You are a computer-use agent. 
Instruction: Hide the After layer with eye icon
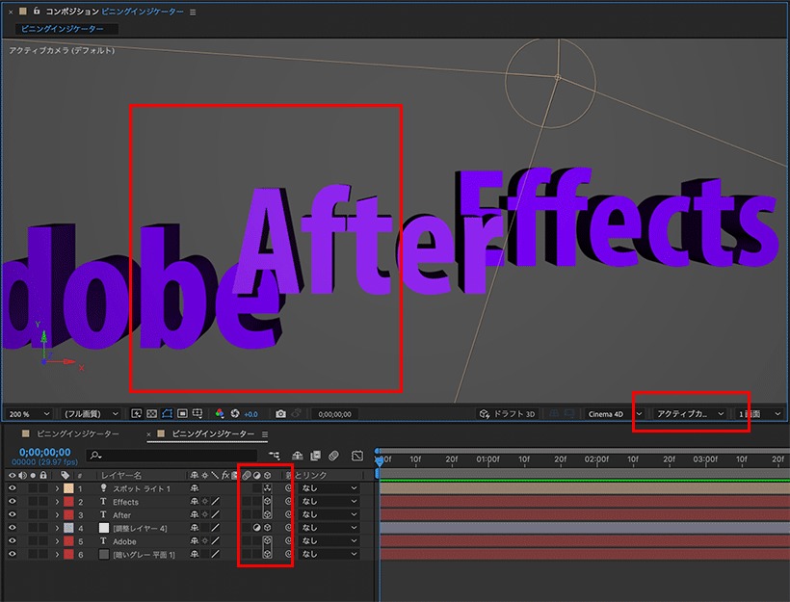tap(13, 514)
